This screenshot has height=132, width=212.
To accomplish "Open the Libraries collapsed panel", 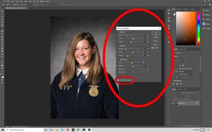I will pos(206,15).
